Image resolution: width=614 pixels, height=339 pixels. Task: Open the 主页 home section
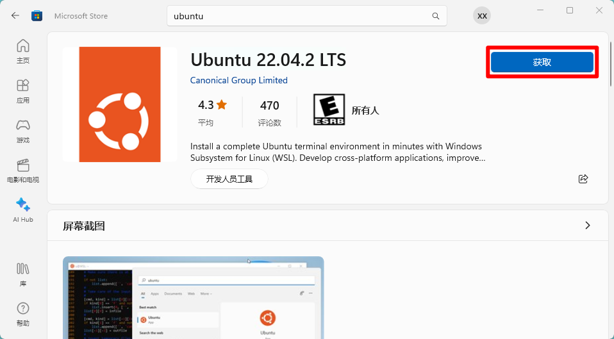coord(23,51)
